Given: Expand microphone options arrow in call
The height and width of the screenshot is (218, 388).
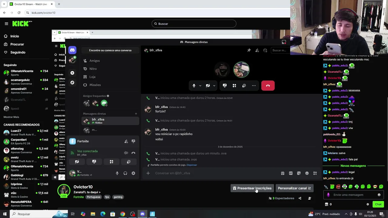Looking at the screenshot, I should (200, 86).
